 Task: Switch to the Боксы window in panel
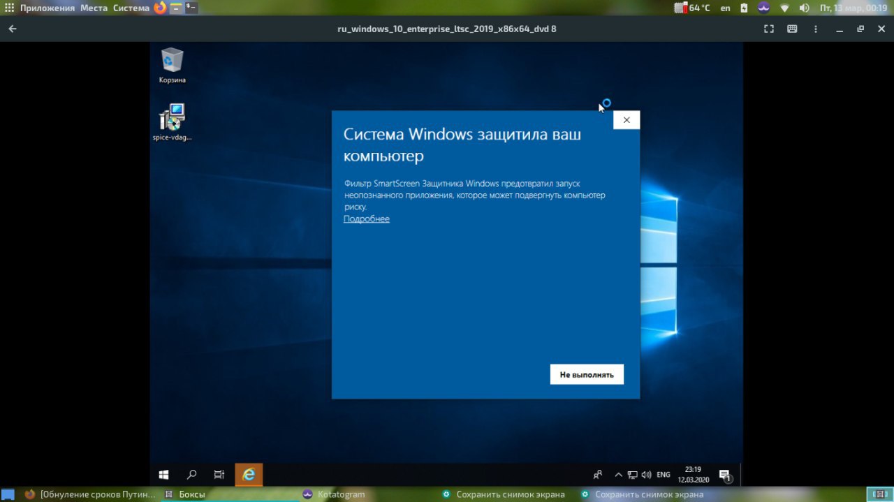click(229, 494)
